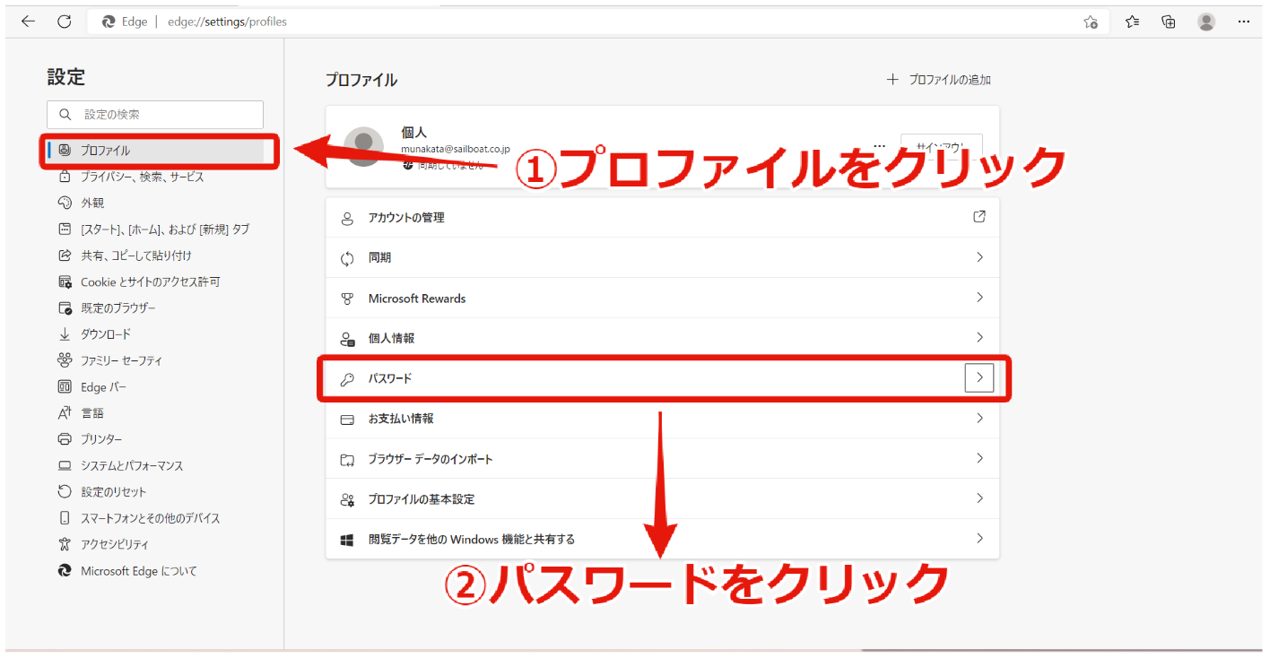Open システムとパフォーマンス settings

click(x=120, y=465)
